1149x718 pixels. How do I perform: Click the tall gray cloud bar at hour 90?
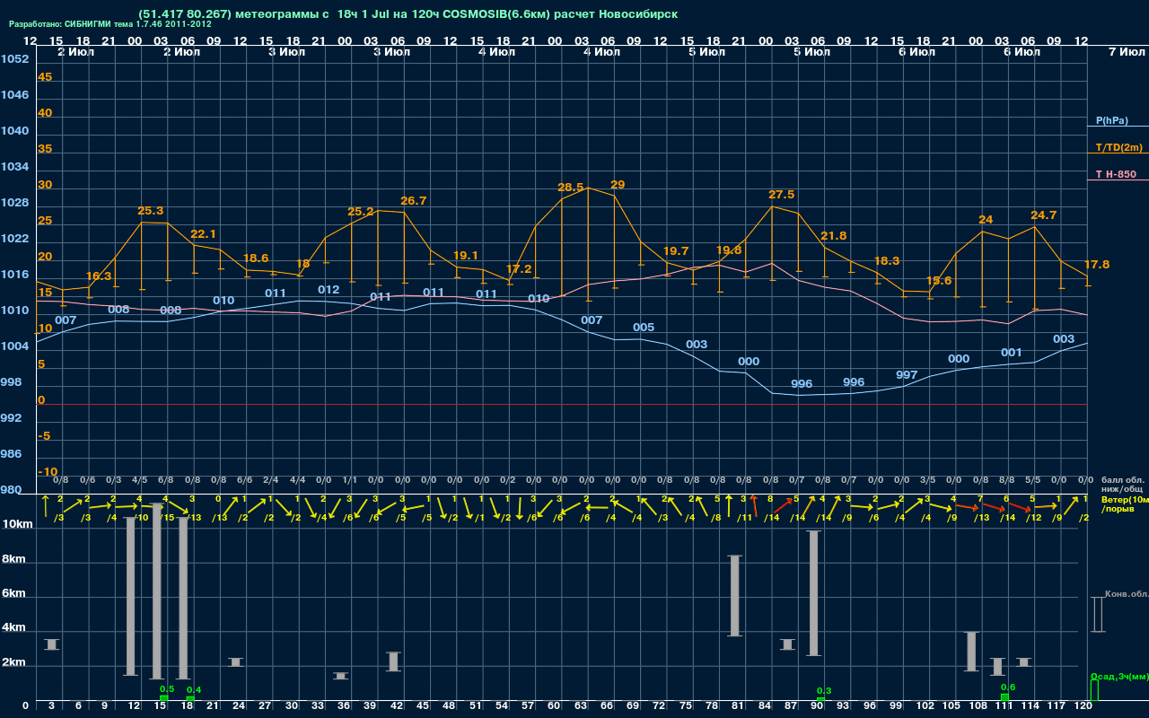[814, 593]
